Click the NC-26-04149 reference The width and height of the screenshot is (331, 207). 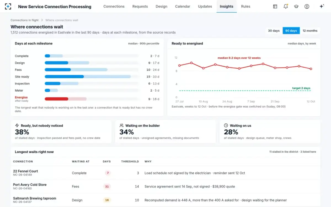tap(22, 175)
